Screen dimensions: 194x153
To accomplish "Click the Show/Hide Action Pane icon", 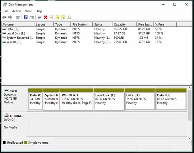I will 32,18.
